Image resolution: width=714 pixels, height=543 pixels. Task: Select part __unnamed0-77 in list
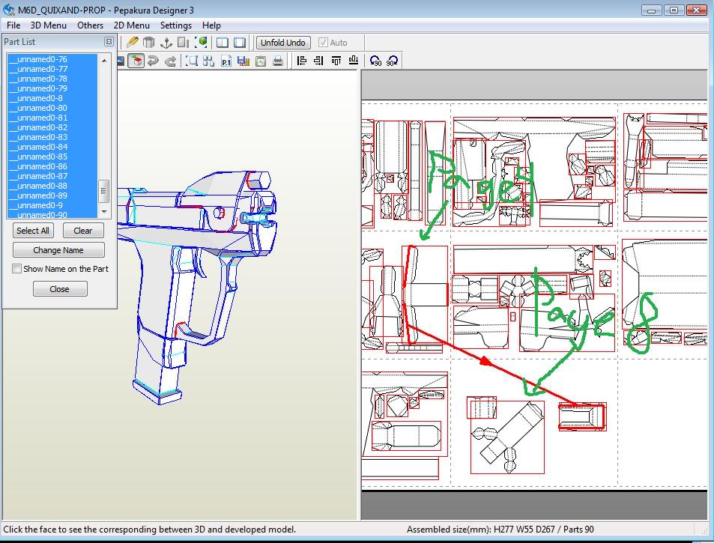(52, 69)
